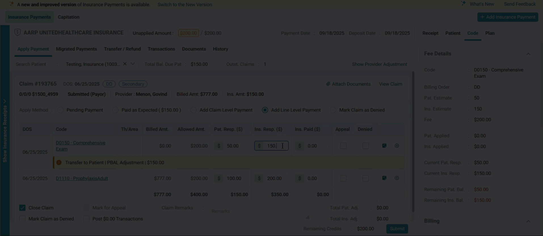Click Show Provider Adjustment link
Screen dimensions: 543x236
(379, 64)
